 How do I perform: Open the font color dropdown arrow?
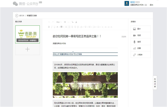pos(59,27)
